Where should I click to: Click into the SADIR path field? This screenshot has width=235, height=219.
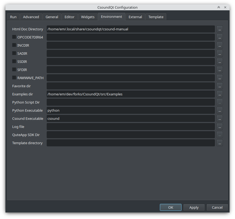(x=131, y=53)
